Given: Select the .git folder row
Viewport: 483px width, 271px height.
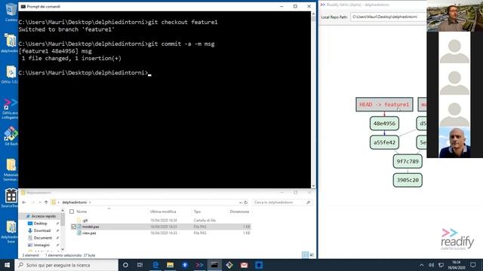Looking at the screenshot, I should click(x=161, y=221).
